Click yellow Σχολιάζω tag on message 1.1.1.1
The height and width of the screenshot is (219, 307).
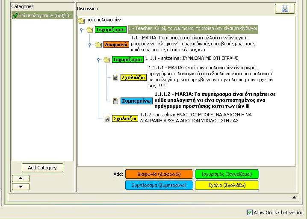pyautogui.click(x=133, y=77)
